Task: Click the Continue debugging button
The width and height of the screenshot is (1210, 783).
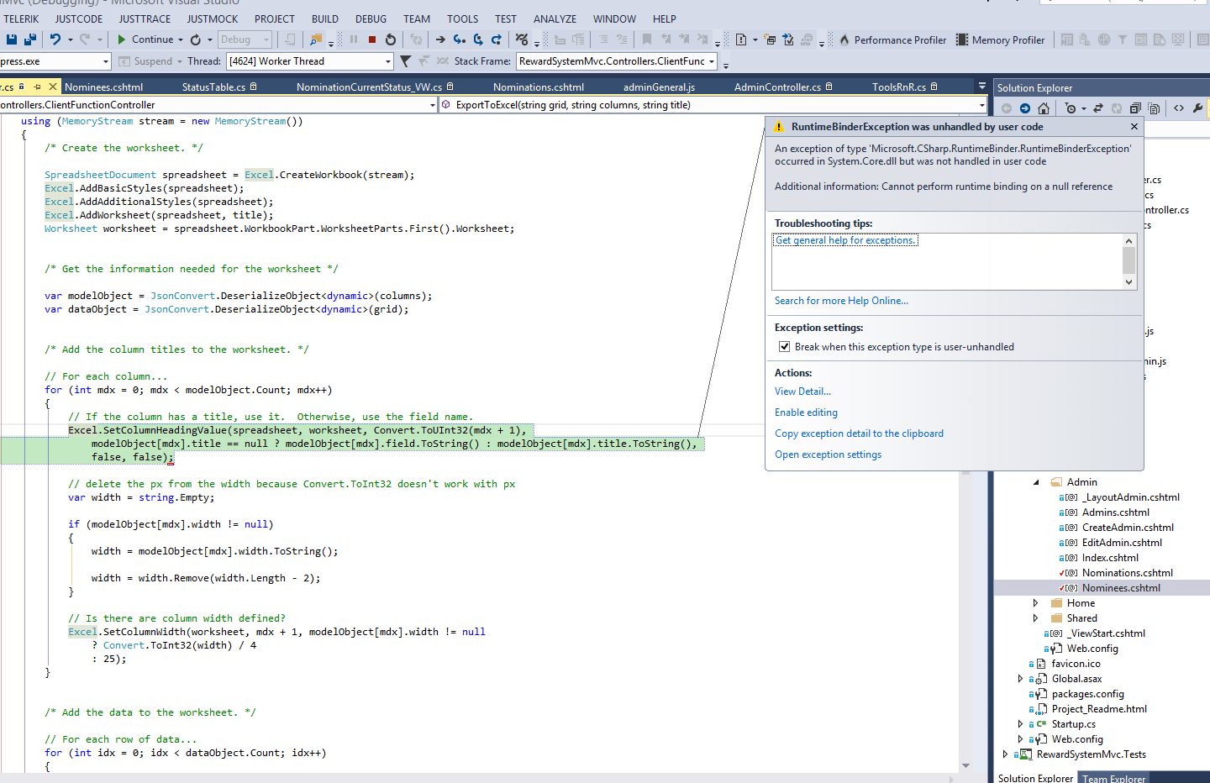Action: 145,39
